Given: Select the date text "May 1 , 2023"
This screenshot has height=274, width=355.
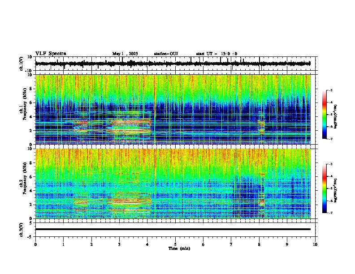Looking at the screenshot, I should (x=125, y=54).
